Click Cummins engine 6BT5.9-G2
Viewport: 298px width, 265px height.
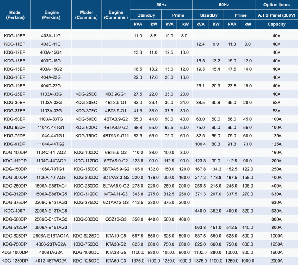coord(116,153)
